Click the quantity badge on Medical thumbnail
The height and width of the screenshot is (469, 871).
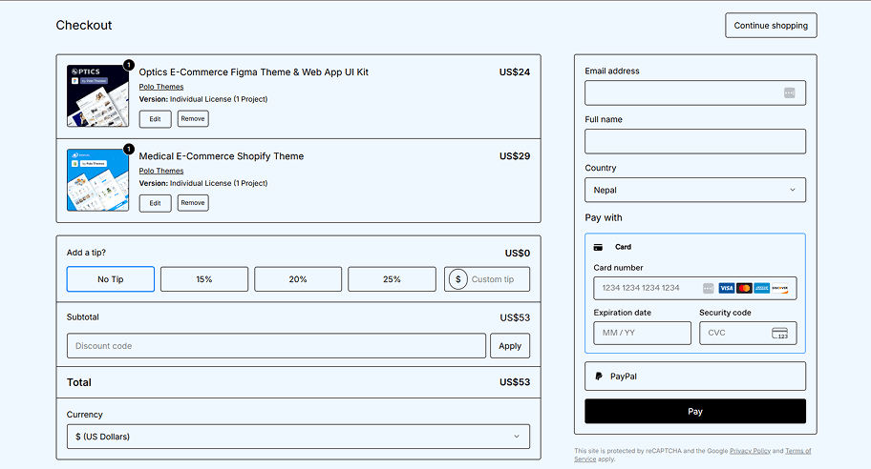point(128,149)
